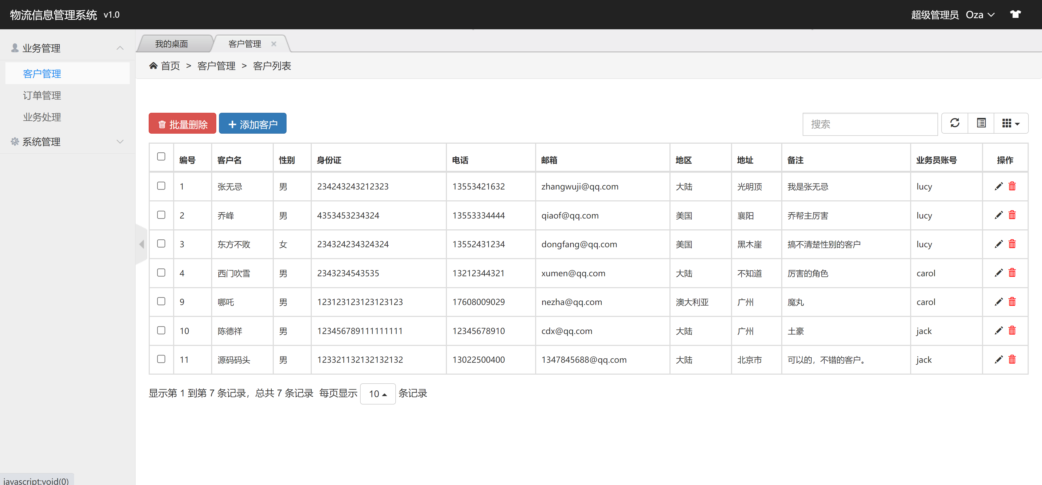Image resolution: width=1042 pixels, height=485 pixels.
Task: Click the 批量删除 button
Action: click(182, 123)
